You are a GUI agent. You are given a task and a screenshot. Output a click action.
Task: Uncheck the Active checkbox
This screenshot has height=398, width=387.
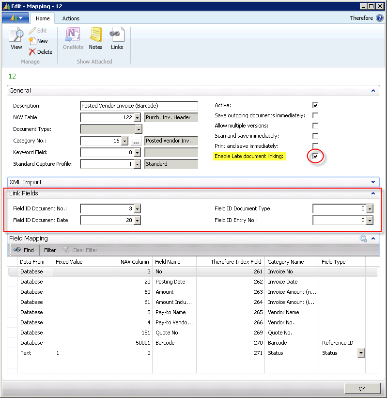click(315, 105)
